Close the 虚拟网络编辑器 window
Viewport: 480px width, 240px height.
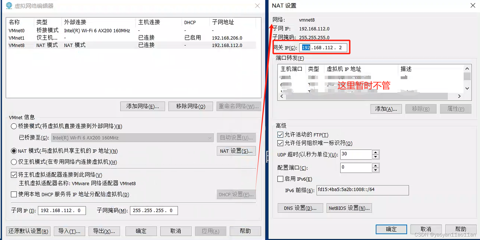(257, 6)
